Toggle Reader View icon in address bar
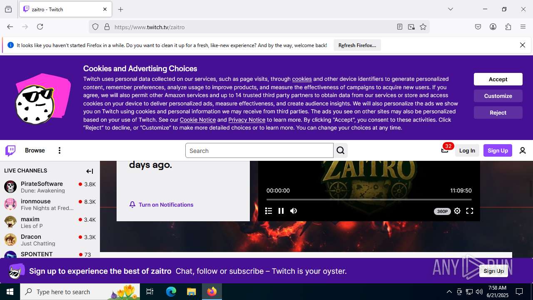The height and width of the screenshot is (300, 533). click(400, 27)
